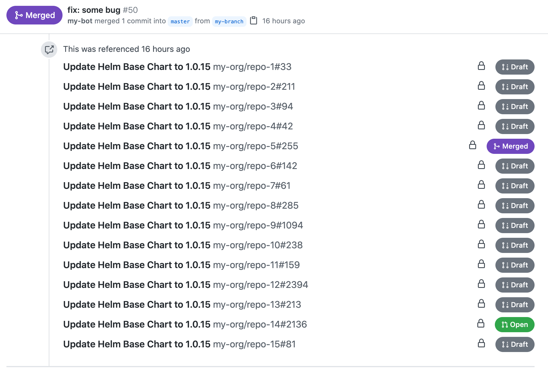Click the Draft badge for repo-2#211

pos(515,87)
